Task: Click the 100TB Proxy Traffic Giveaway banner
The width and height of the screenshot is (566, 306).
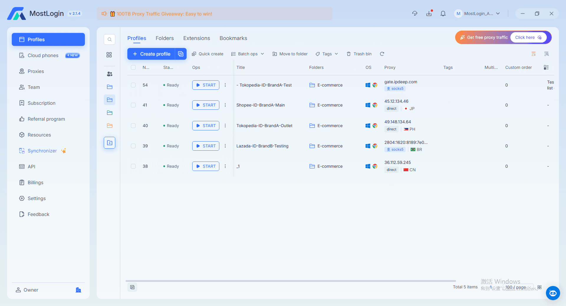Action: tap(215, 14)
